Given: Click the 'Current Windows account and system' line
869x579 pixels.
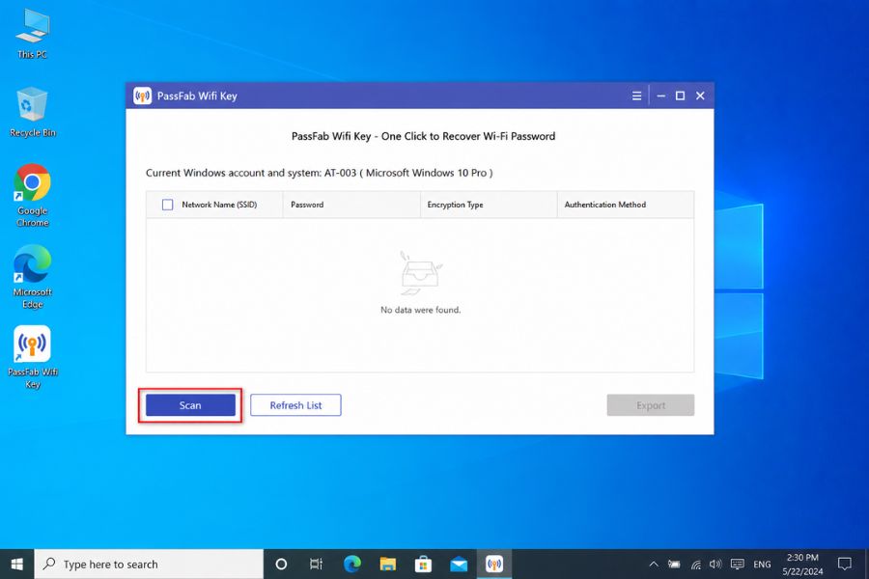Looking at the screenshot, I should (320, 173).
